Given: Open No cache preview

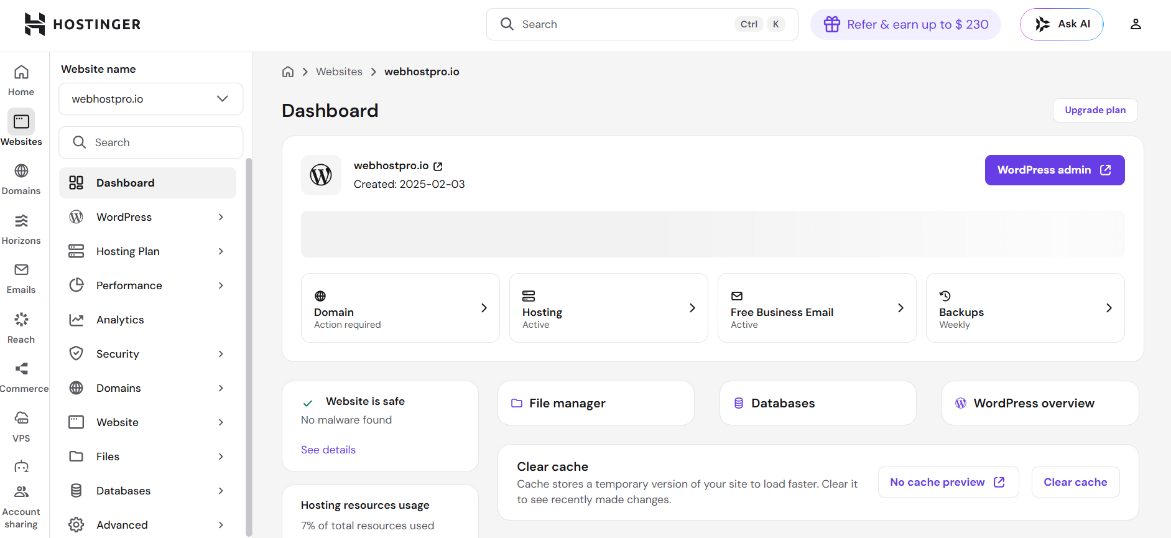Looking at the screenshot, I should click(x=948, y=482).
